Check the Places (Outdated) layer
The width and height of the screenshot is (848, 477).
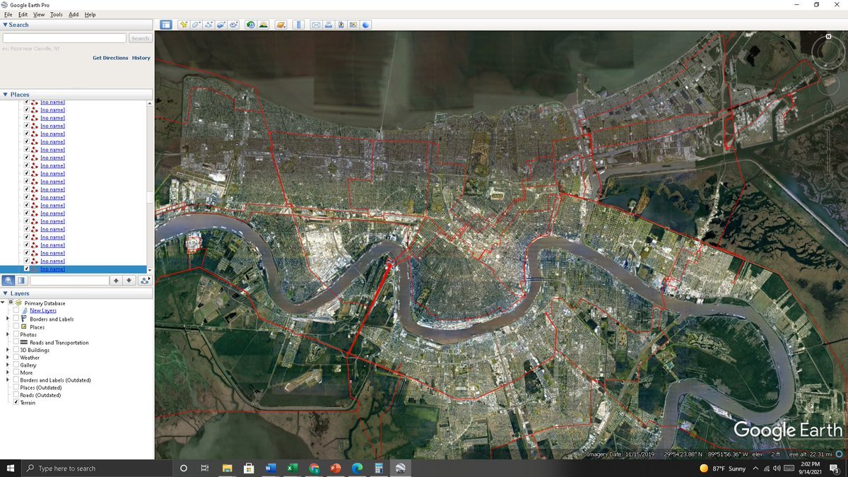16,387
